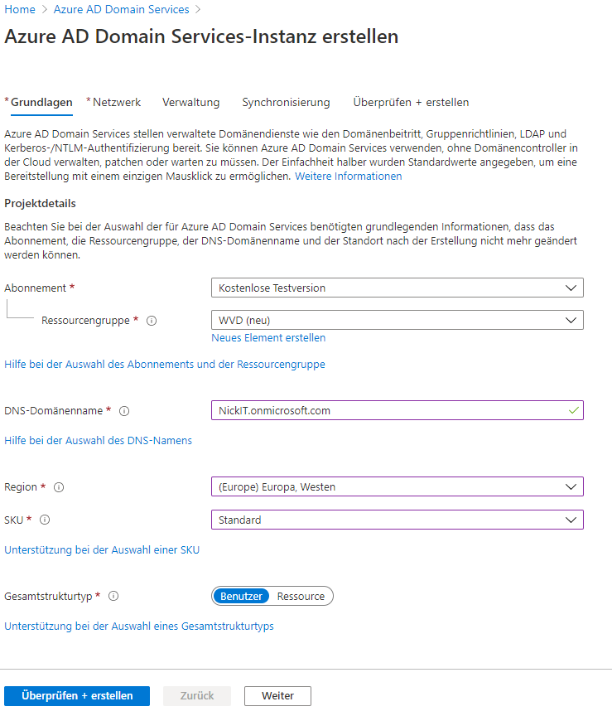Click in the DNS-Domänenname input field
Screen dimensions: 612x716
(x=397, y=410)
